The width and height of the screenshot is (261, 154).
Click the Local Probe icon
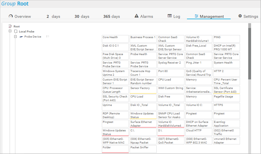[x=16, y=31]
